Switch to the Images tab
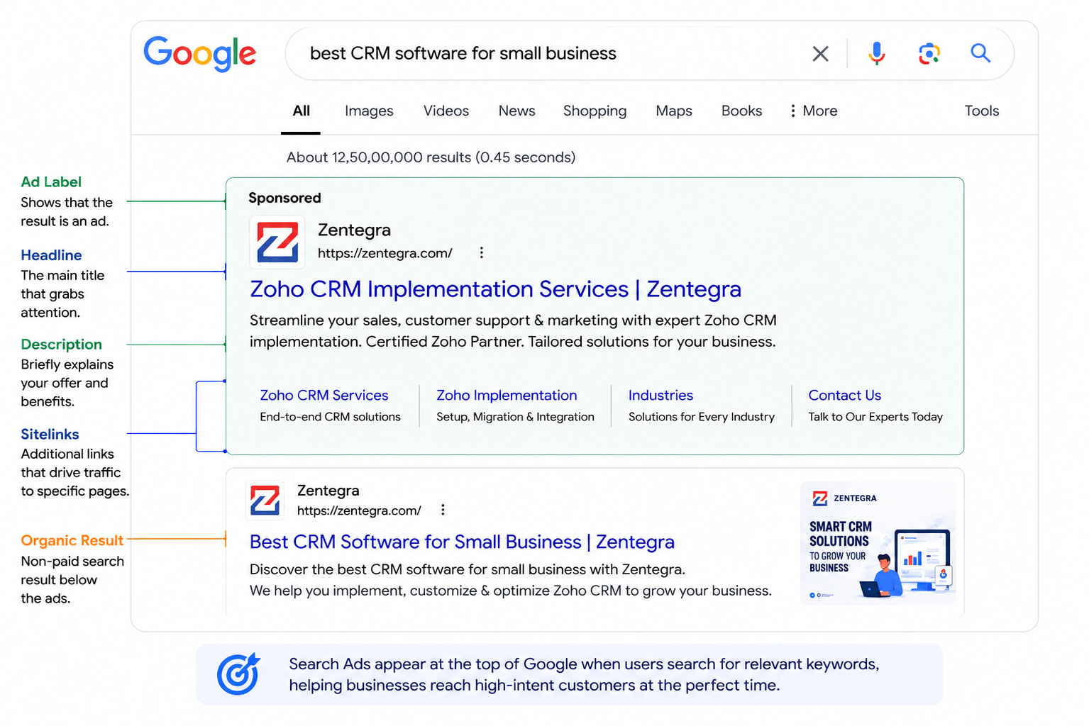The height and width of the screenshot is (726, 1089). point(369,111)
